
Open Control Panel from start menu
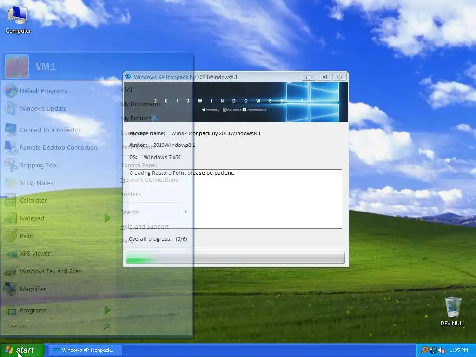coord(139,165)
